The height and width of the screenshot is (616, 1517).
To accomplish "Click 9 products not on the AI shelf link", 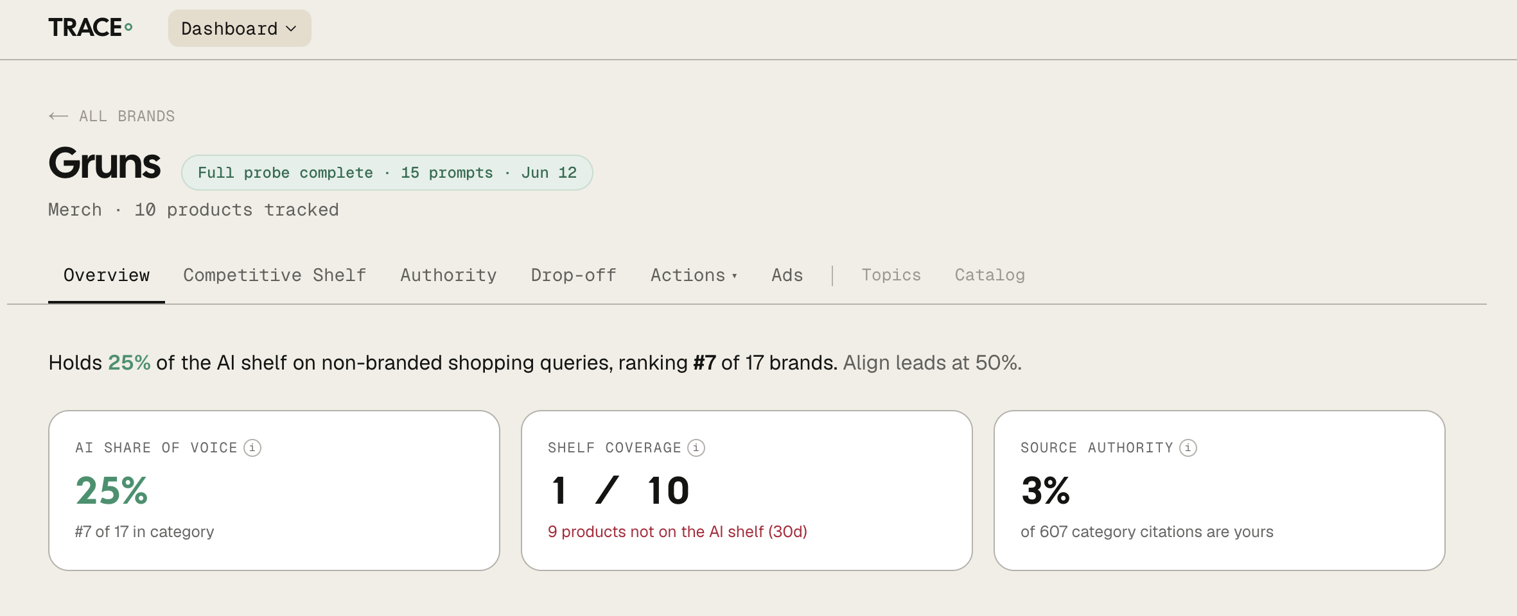I will point(678,532).
